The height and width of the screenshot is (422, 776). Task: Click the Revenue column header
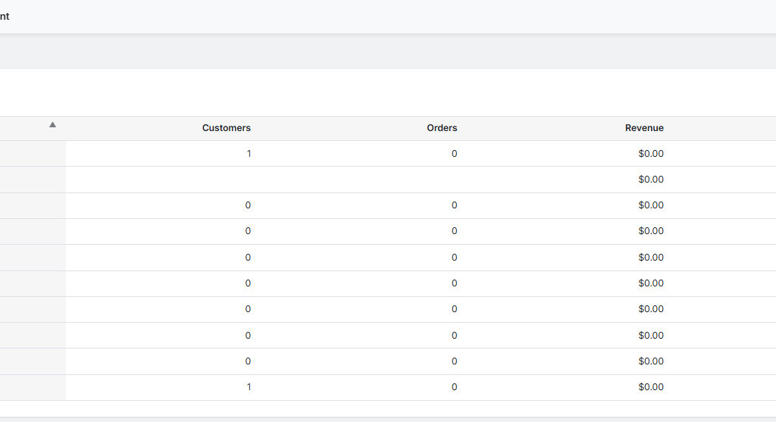644,128
